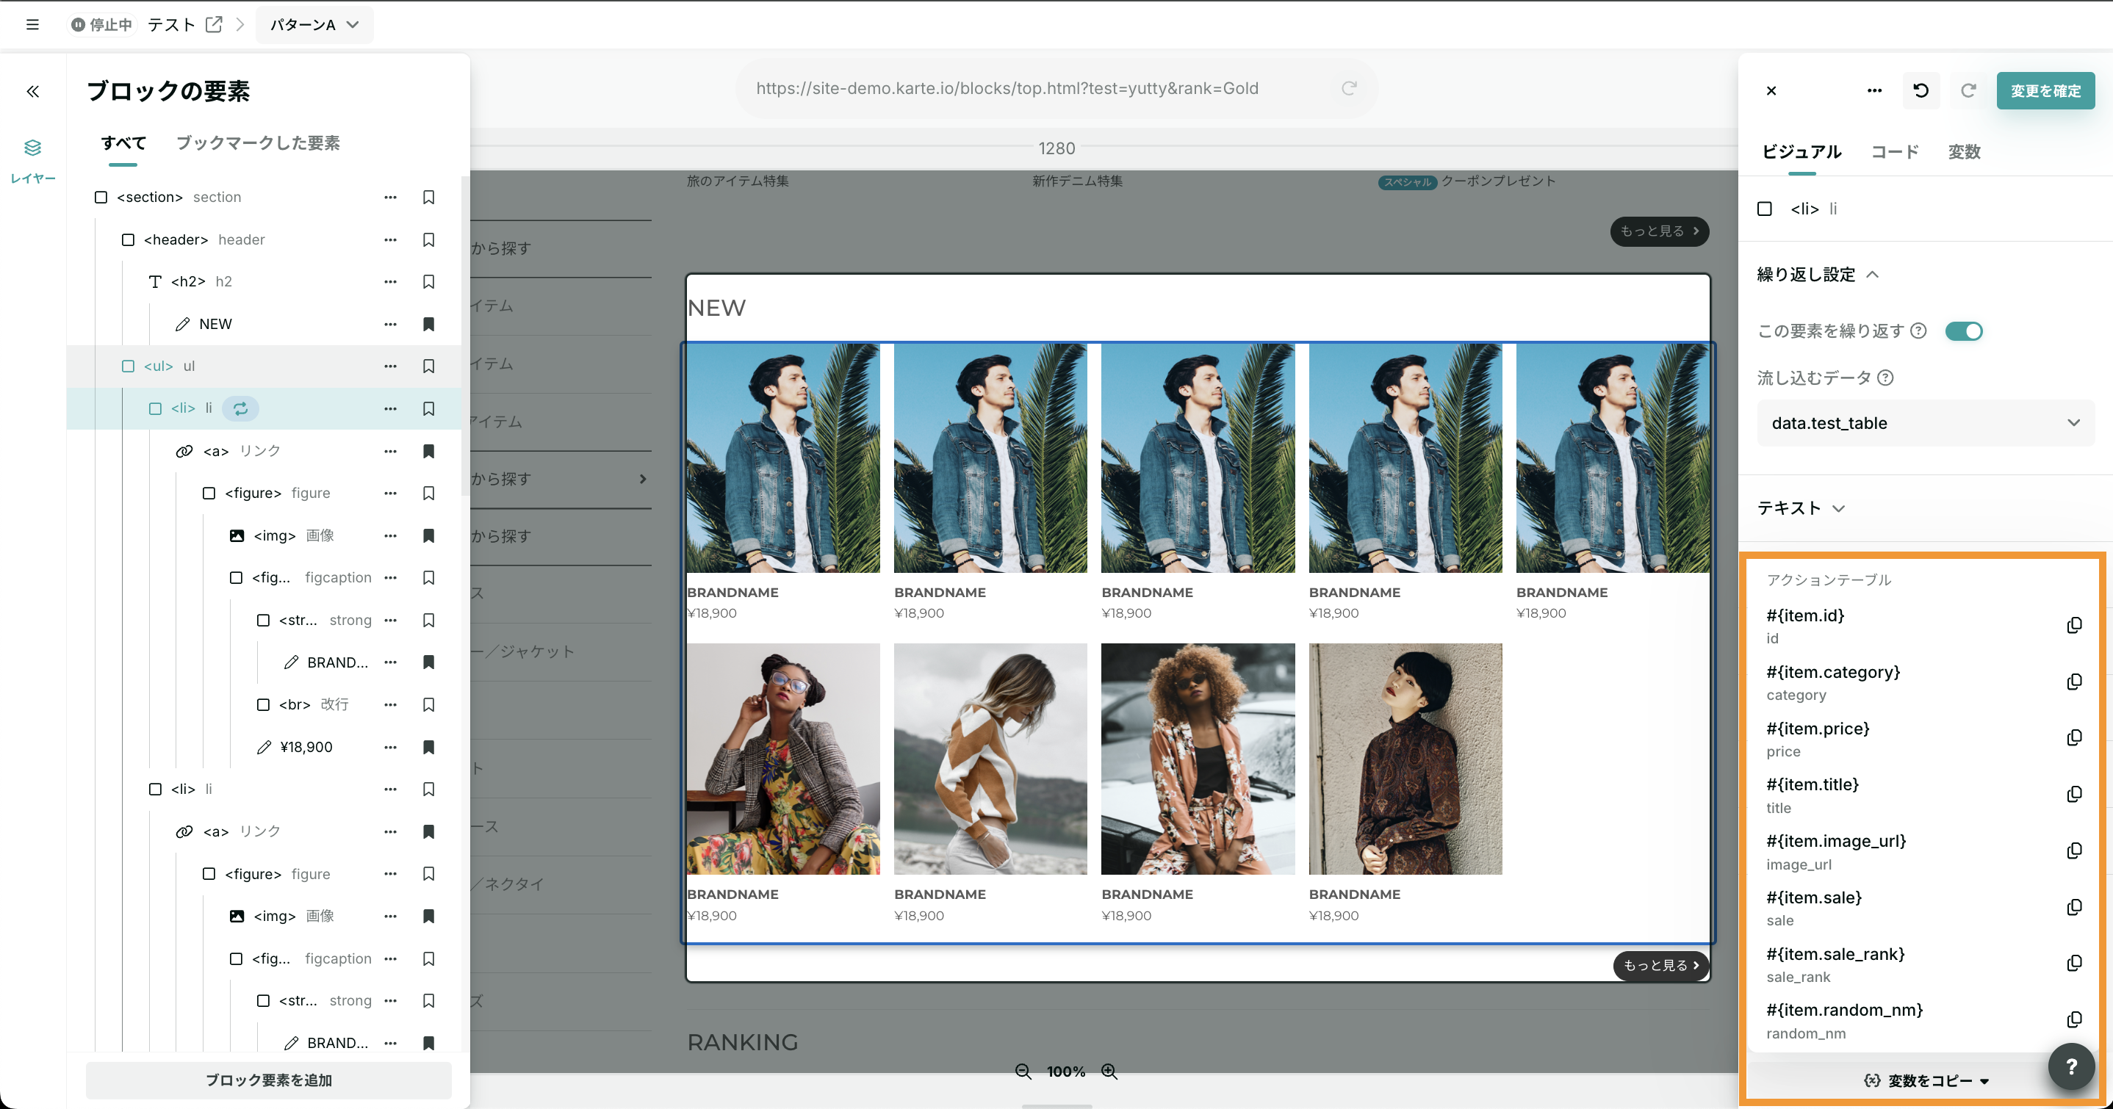The height and width of the screenshot is (1109, 2113).
Task: Click ブロック要素を追加 button
Action: pyautogui.click(x=268, y=1080)
